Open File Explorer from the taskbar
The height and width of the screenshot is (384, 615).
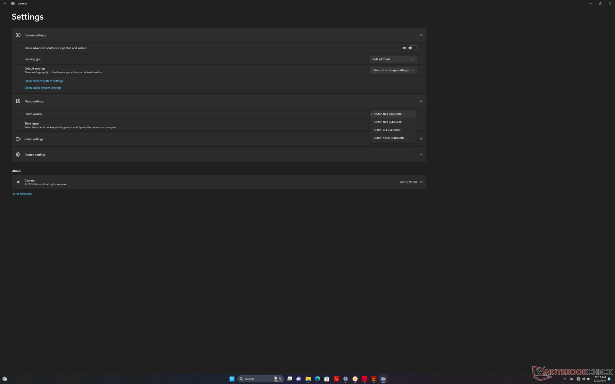pos(308,379)
